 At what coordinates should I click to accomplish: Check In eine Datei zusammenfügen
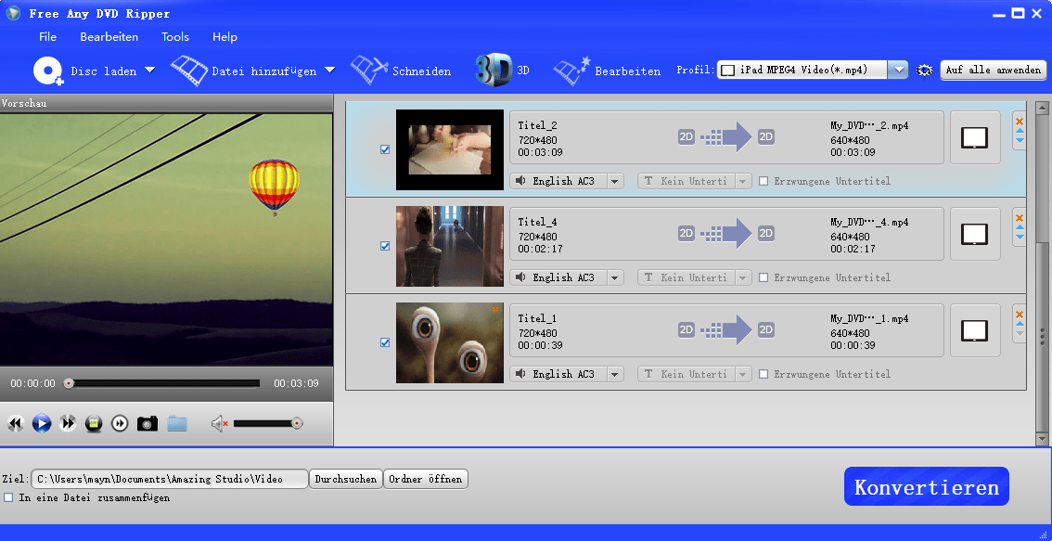[x=8, y=497]
